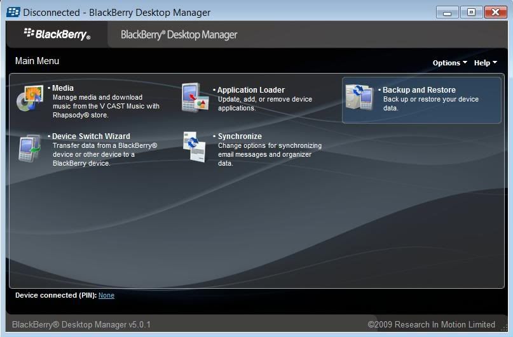The width and height of the screenshot is (513, 337).
Task: Click the None device PIN link
Action: tap(106, 295)
